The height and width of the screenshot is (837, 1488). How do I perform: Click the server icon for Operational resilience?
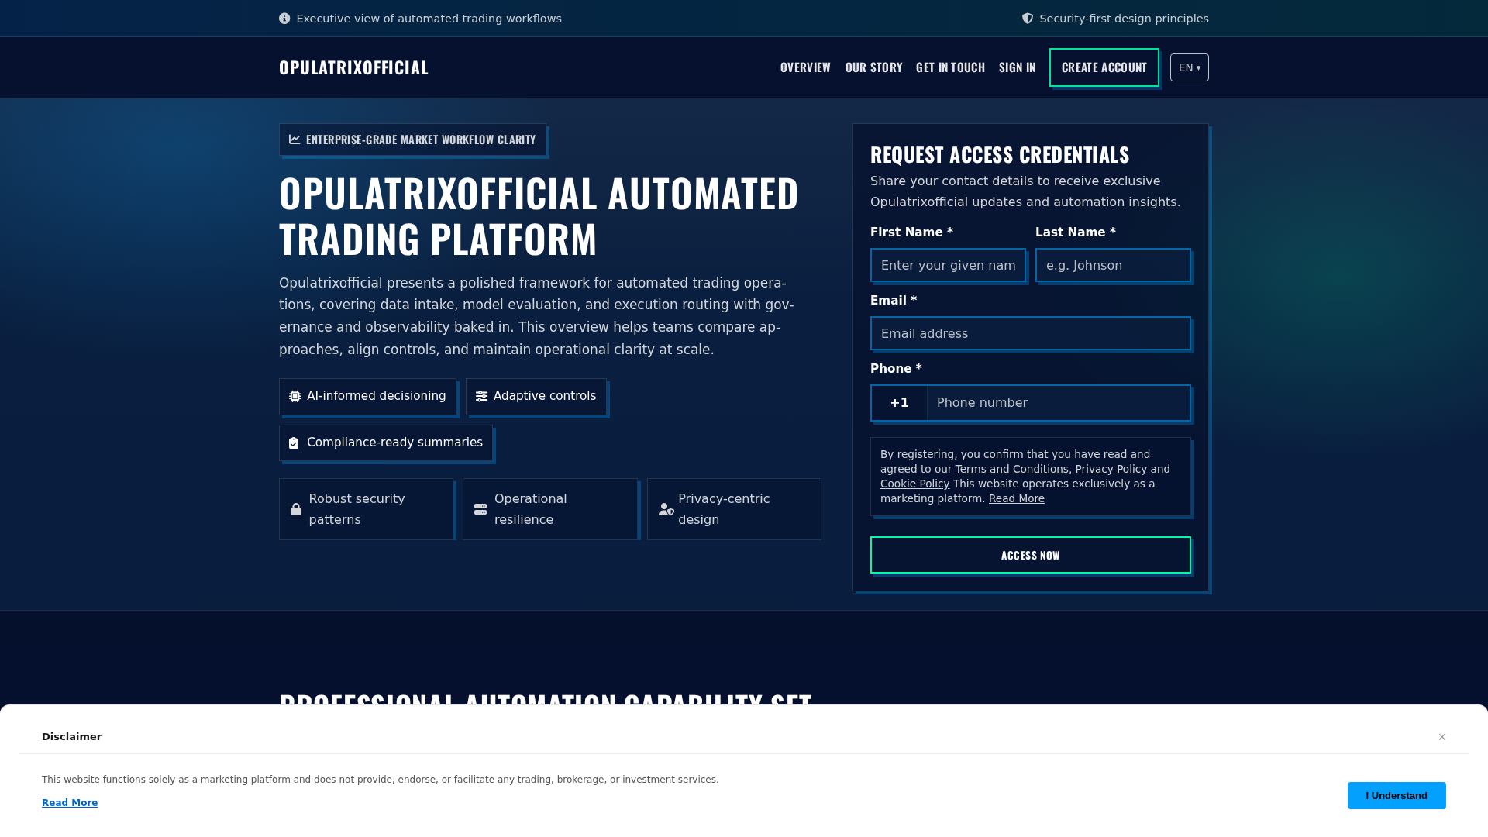pos(480,509)
